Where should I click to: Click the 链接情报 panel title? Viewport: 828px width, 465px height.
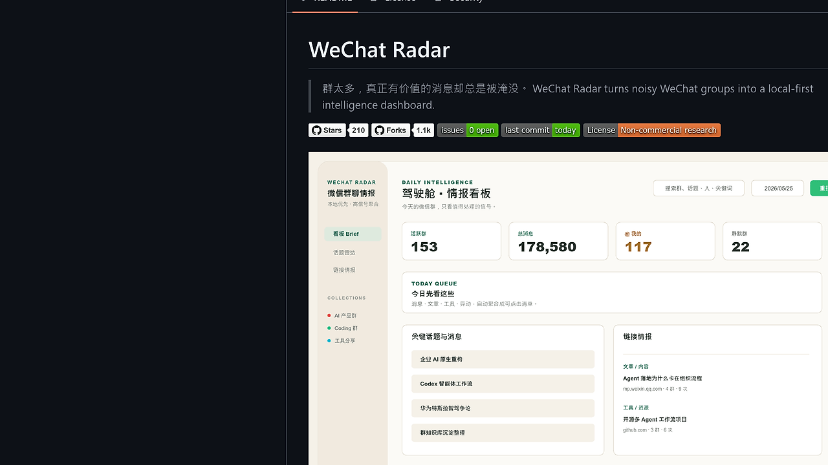pyautogui.click(x=637, y=336)
